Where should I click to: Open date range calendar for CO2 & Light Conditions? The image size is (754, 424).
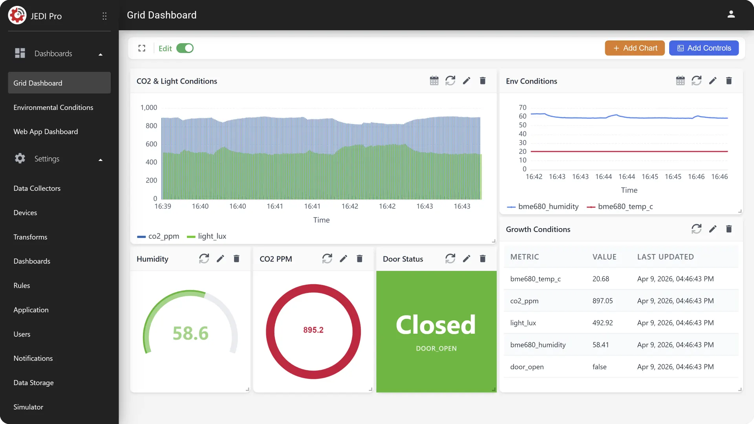coord(434,81)
